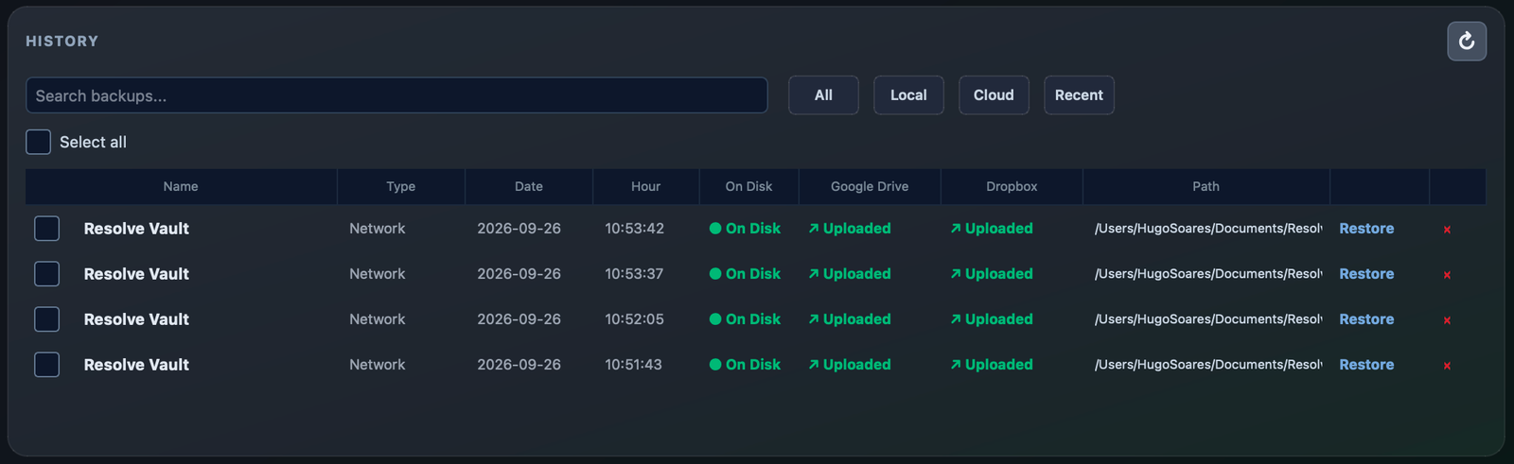The height and width of the screenshot is (464, 1514).
Task: Delete the 10:53:37 backup with red x
Action: point(1447,275)
